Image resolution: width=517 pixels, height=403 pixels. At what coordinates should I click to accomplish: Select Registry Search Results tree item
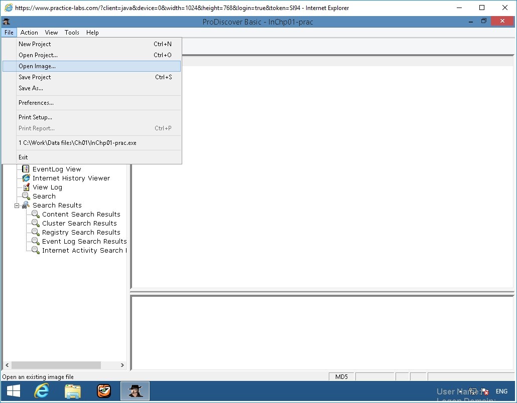[81, 233]
